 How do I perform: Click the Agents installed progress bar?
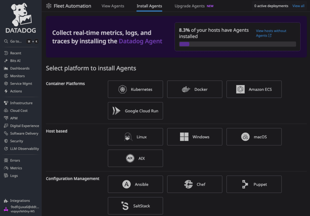pos(237,44)
